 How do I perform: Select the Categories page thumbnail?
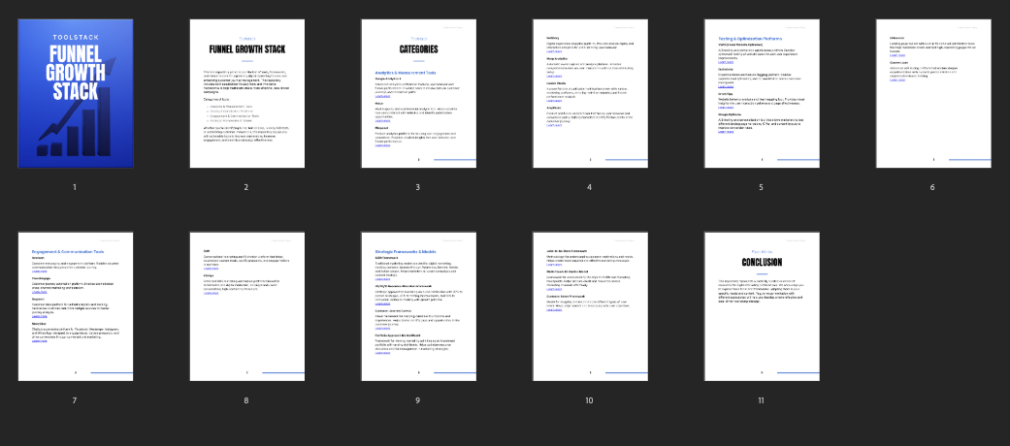(x=418, y=93)
